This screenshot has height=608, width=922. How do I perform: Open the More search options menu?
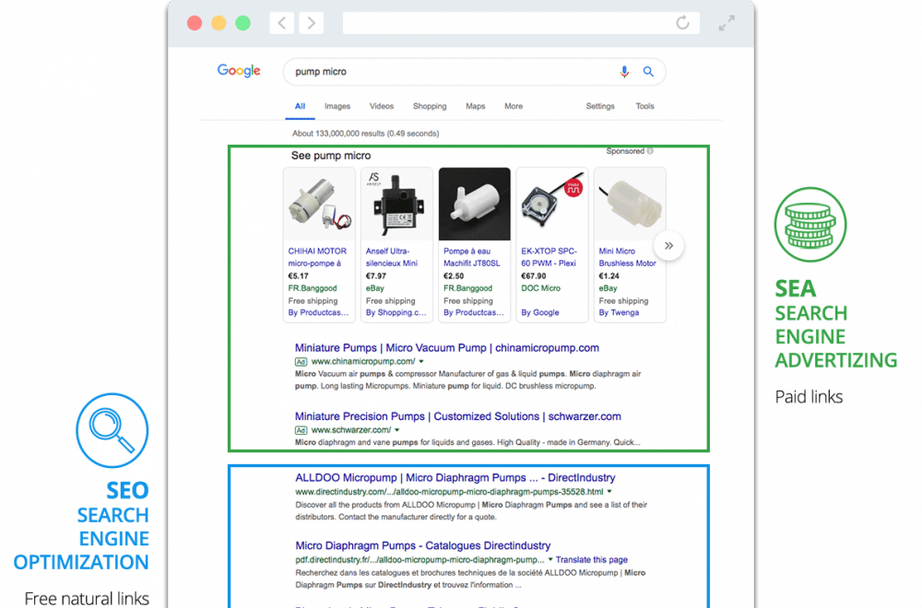click(x=514, y=106)
